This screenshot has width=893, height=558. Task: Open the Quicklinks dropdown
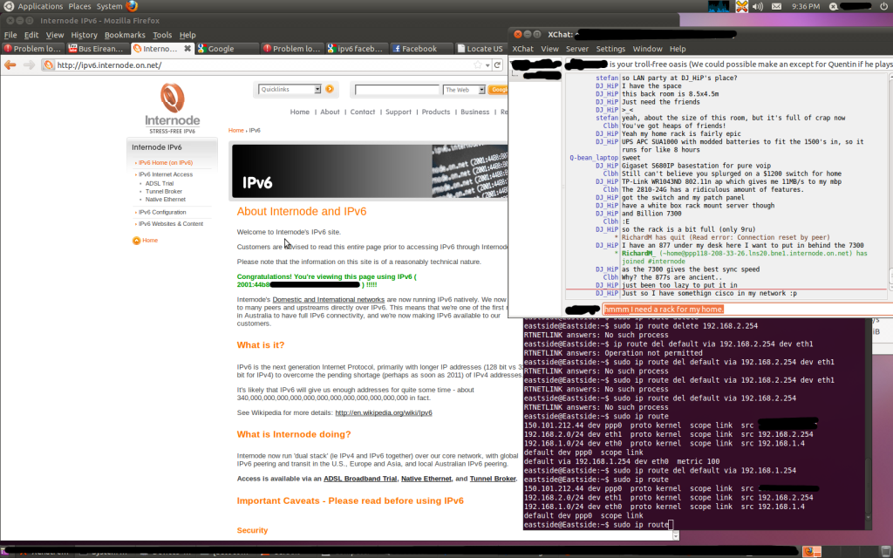[x=290, y=90]
